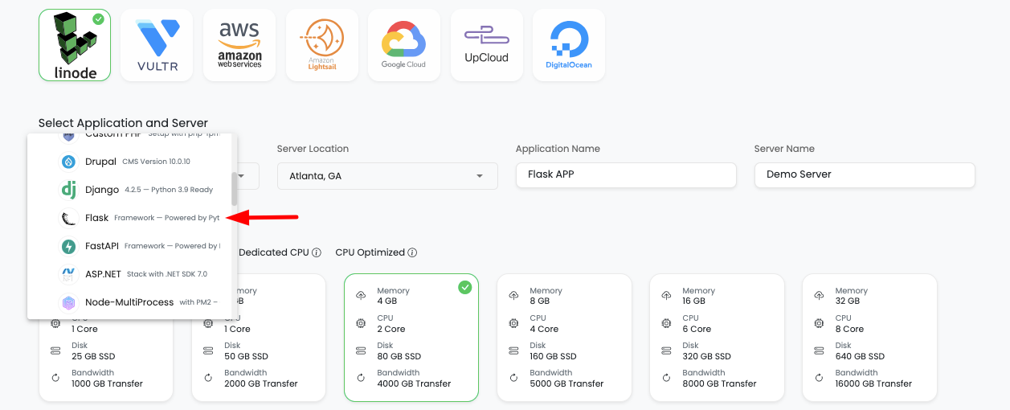The image size is (1010, 410).
Task: Choose the Vultr provider card
Action: coord(157,46)
